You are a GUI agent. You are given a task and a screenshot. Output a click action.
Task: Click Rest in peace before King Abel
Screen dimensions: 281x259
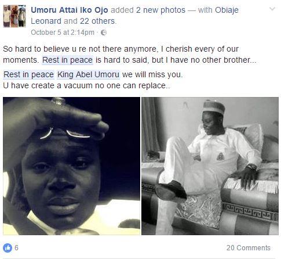click(28, 74)
